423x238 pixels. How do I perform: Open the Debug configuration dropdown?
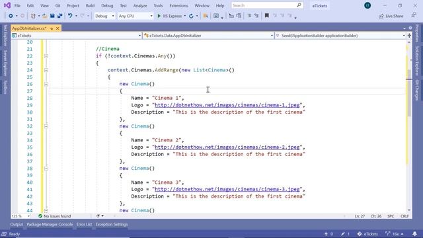104,16
